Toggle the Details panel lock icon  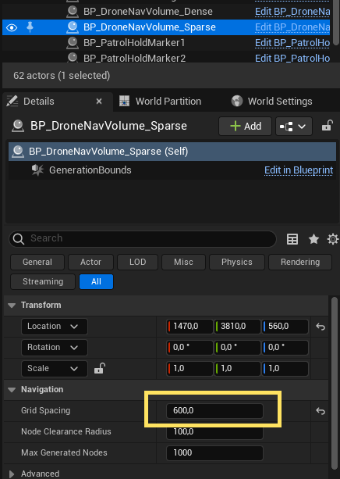pyautogui.click(x=328, y=126)
